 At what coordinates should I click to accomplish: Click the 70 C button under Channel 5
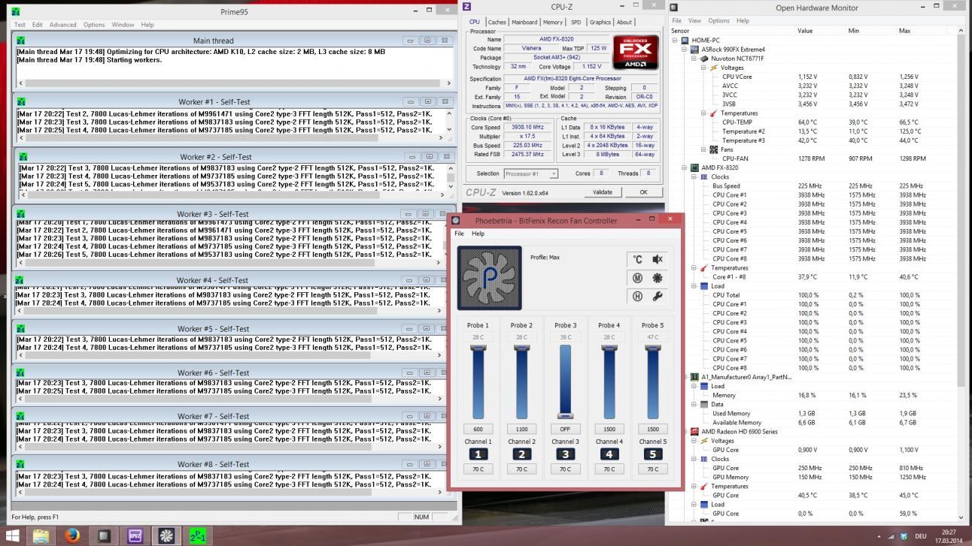[652, 469]
